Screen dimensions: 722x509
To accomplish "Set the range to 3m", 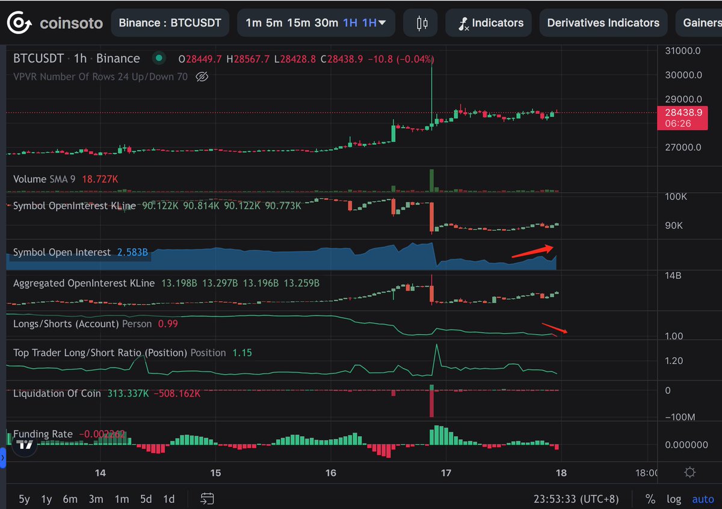I will [x=96, y=499].
